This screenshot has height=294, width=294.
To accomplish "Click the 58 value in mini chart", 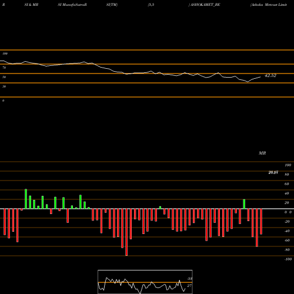I will click(189, 279).
